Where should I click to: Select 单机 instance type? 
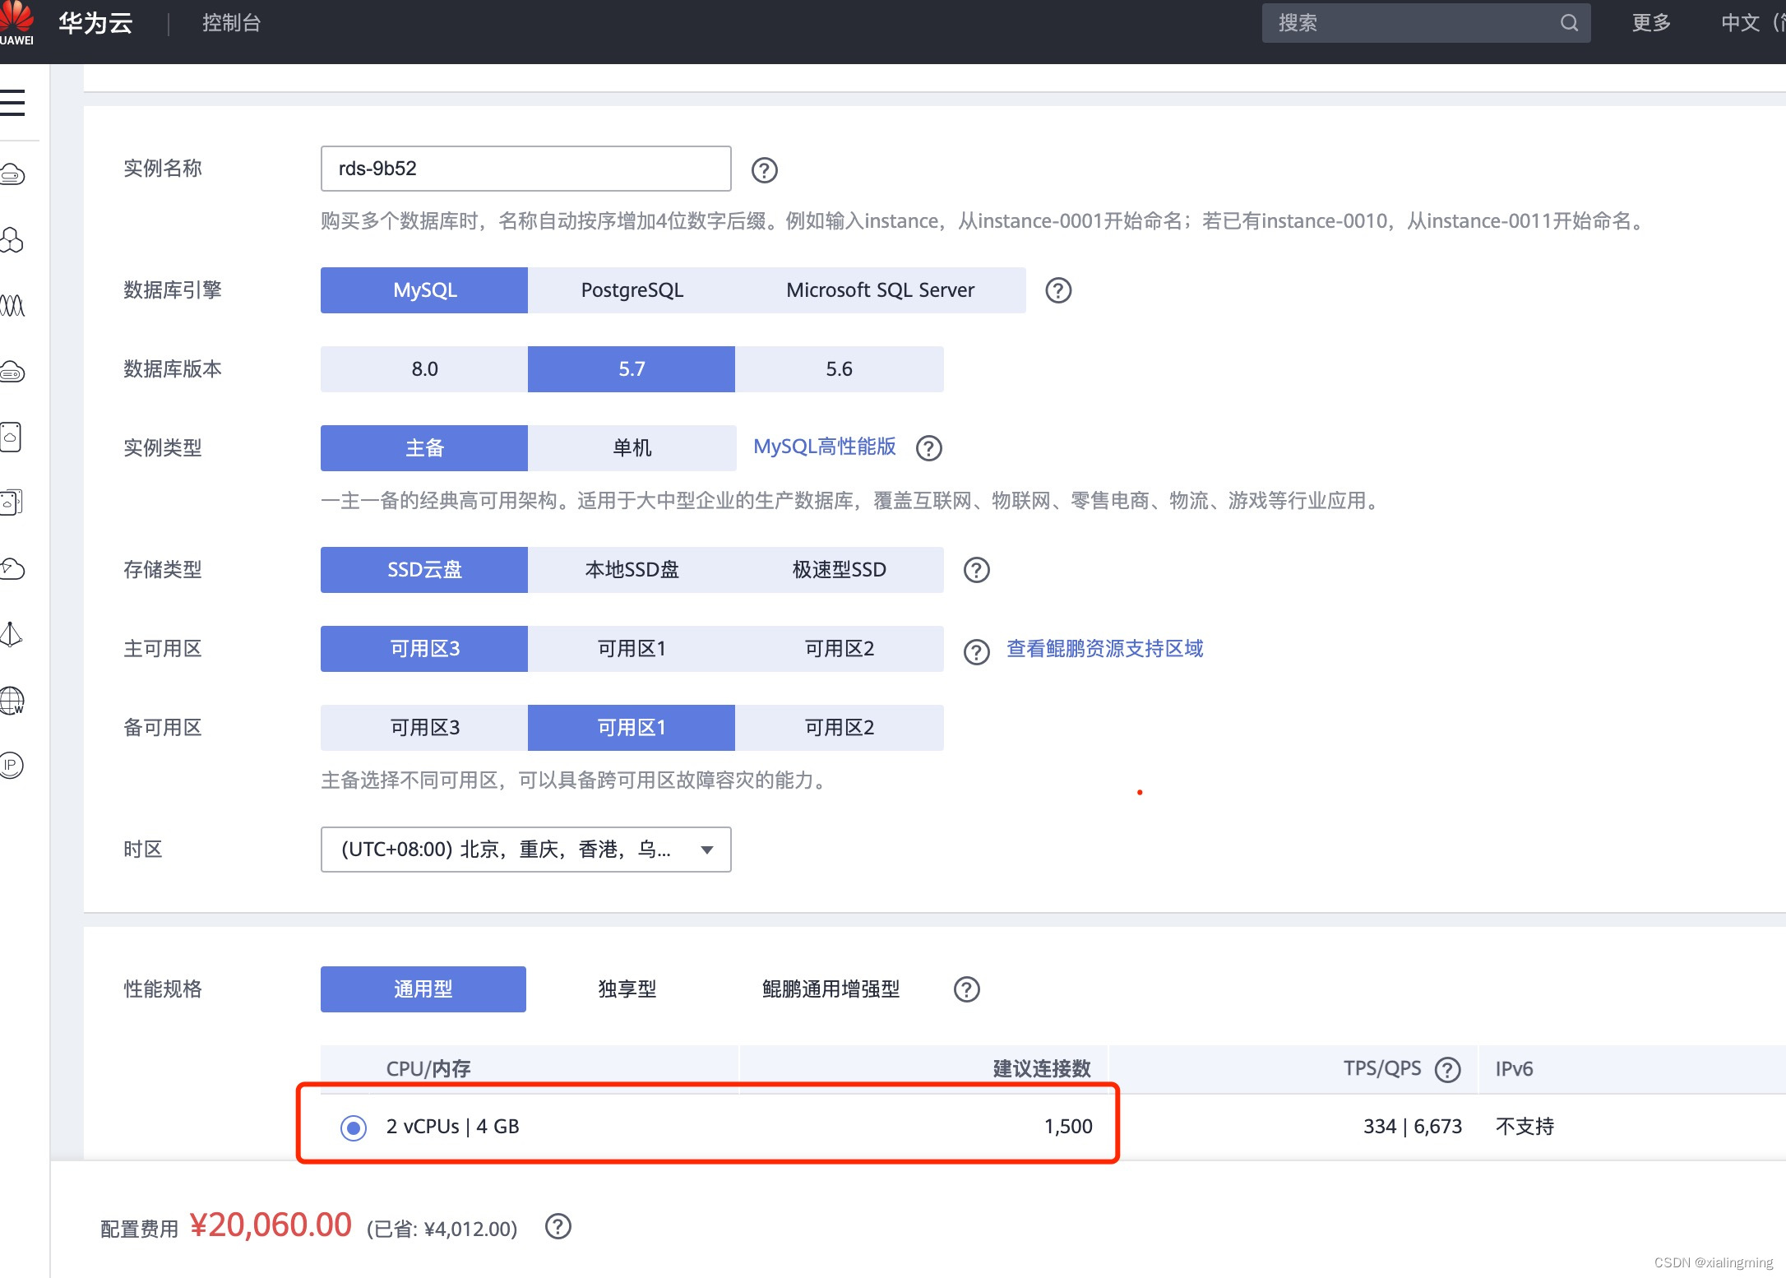[x=632, y=448]
